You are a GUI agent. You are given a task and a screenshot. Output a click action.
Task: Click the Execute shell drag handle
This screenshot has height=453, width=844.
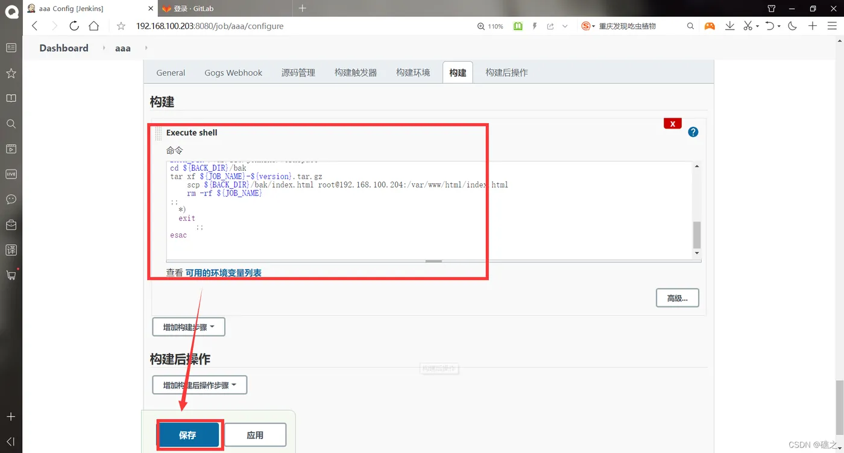(x=159, y=133)
